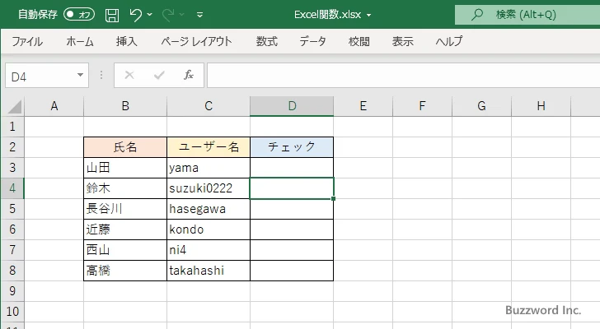The height and width of the screenshot is (329, 600).
Task: Select the cell containing 高橋
Action: pos(125,271)
